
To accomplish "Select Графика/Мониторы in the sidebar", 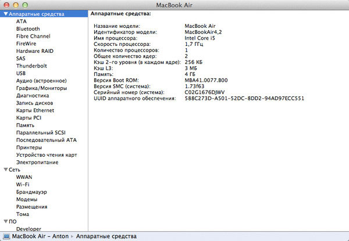I will click(x=41, y=88).
